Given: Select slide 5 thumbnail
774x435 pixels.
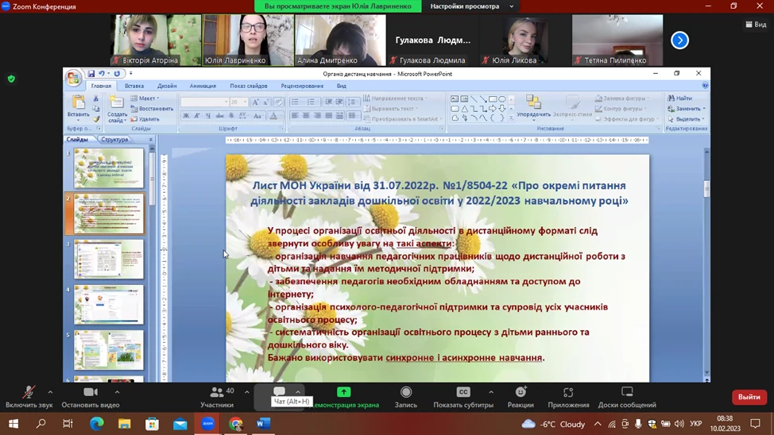Looking at the screenshot, I should [109, 350].
